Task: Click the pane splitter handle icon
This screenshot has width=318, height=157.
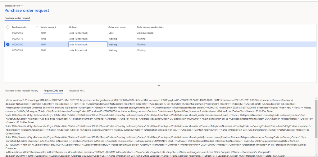Action: (159, 85)
